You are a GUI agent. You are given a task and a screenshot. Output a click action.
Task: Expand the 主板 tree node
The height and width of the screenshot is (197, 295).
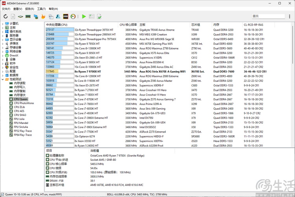point(2,28)
